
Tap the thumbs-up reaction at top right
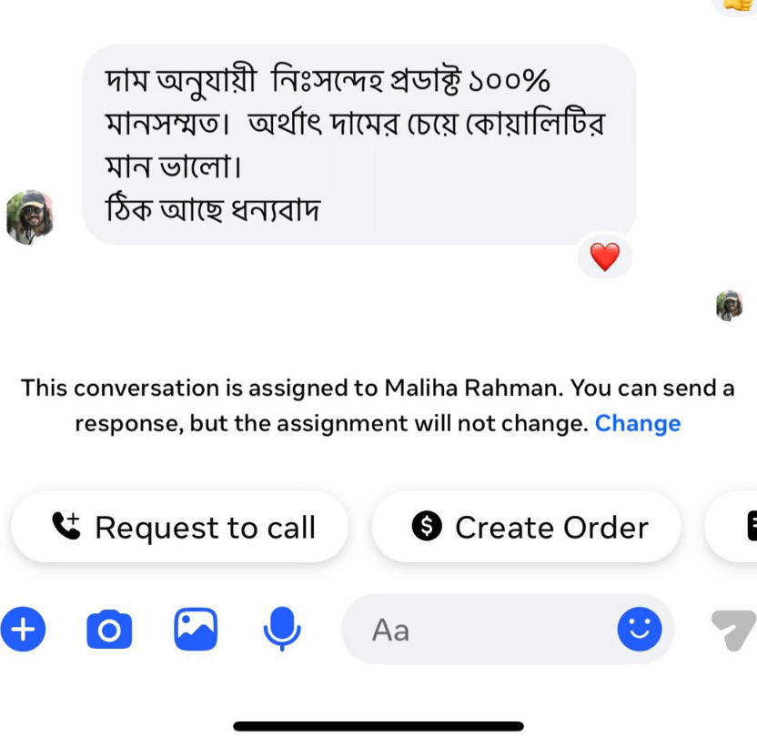tap(736, 5)
